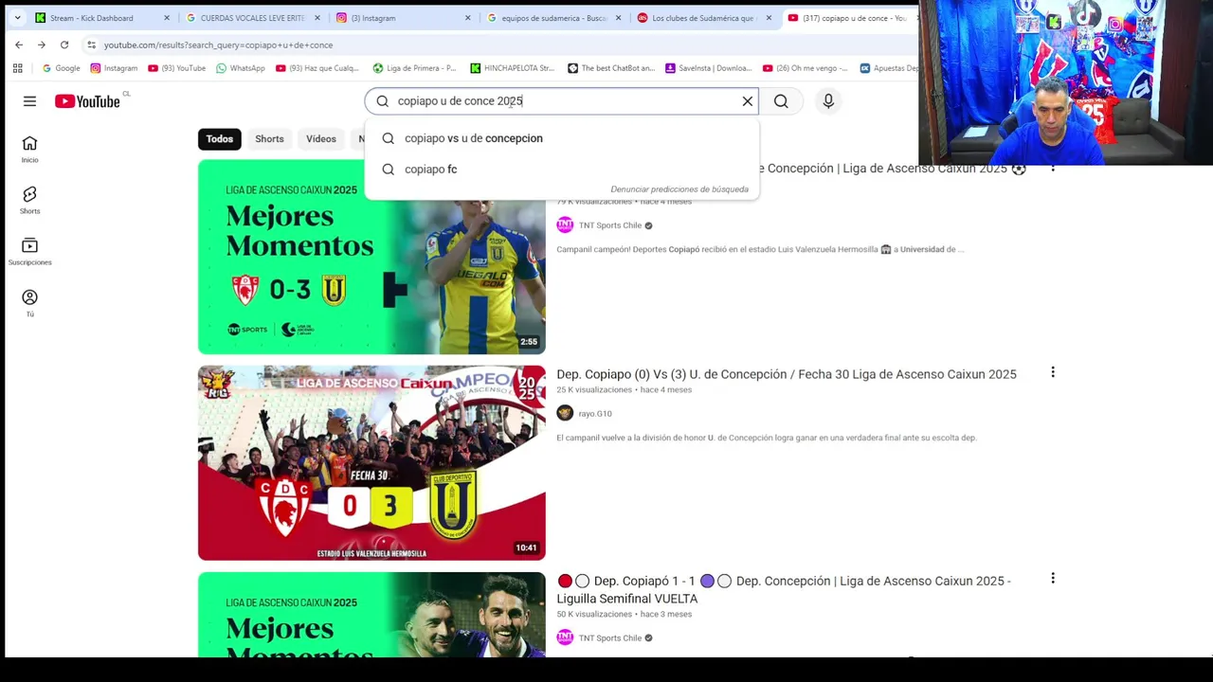Click the address bar URL
This screenshot has width=1213, height=682.
218,45
